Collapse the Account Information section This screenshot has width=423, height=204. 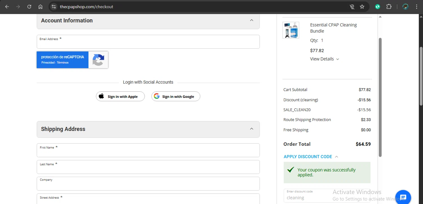pos(252,20)
